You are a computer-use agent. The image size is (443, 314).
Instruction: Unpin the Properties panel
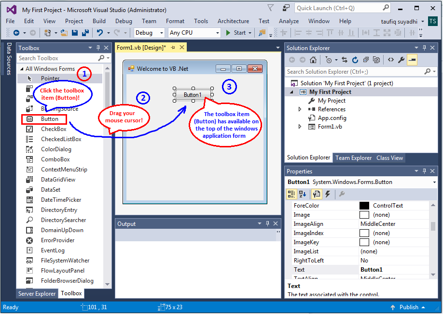(424, 171)
